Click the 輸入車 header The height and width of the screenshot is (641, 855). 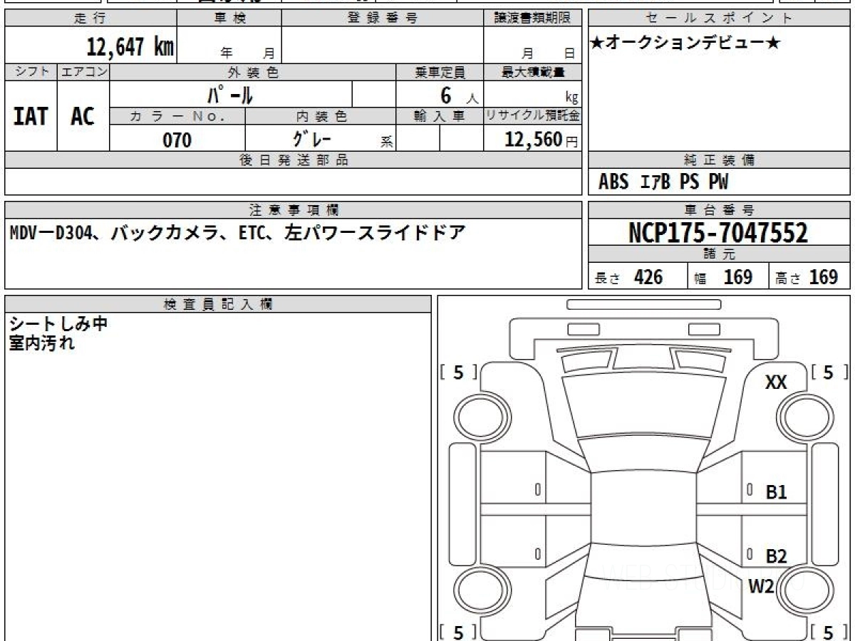click(440, 116)
